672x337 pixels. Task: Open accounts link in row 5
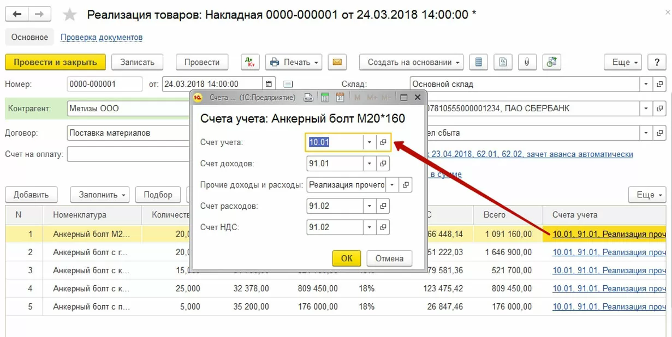click(x=609, y=306)
